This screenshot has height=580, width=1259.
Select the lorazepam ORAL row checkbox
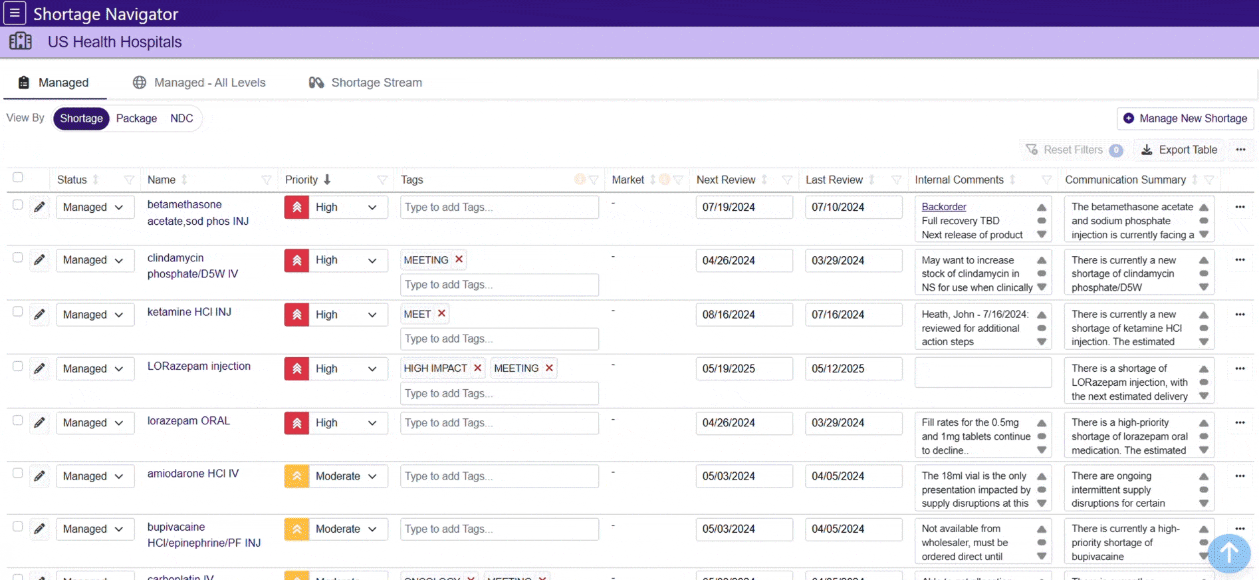click(x=18, y=420)
